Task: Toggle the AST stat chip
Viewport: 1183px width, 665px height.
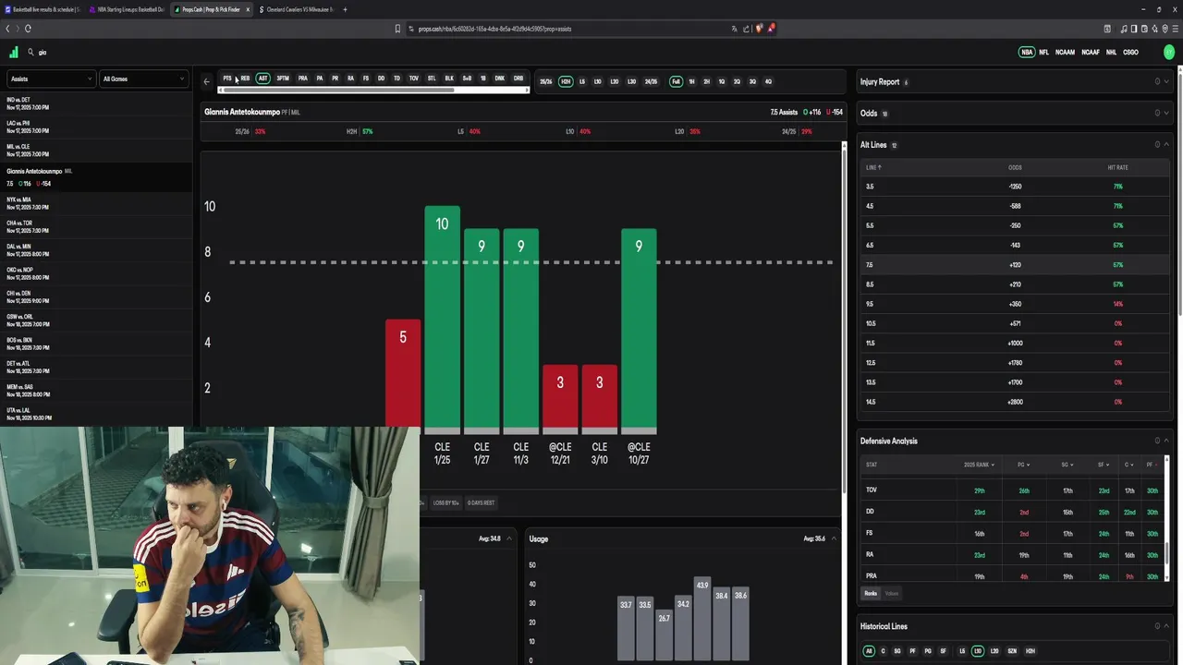Action: click(x=262, y=79)
